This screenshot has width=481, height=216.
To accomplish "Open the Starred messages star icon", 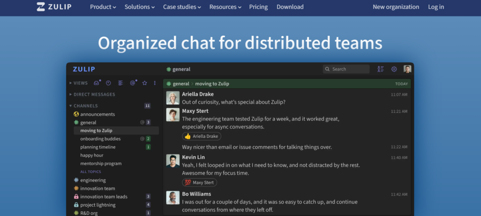I will [x=145, y=83].
